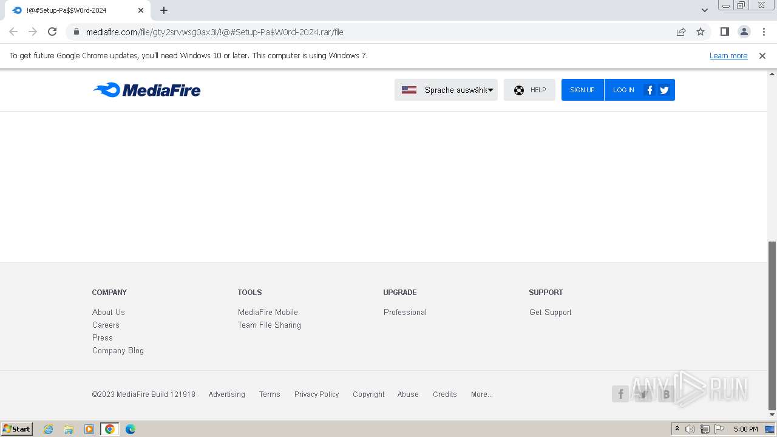Log in with the Twitter icon in header
Viewport: 777px width, 437px height.
[x=664, y=90]
